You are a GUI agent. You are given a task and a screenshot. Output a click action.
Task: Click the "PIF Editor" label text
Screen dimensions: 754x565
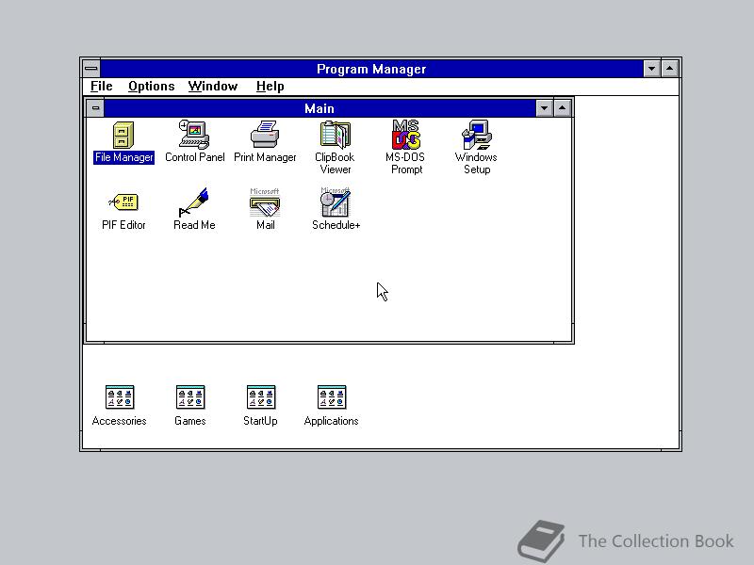123,225
